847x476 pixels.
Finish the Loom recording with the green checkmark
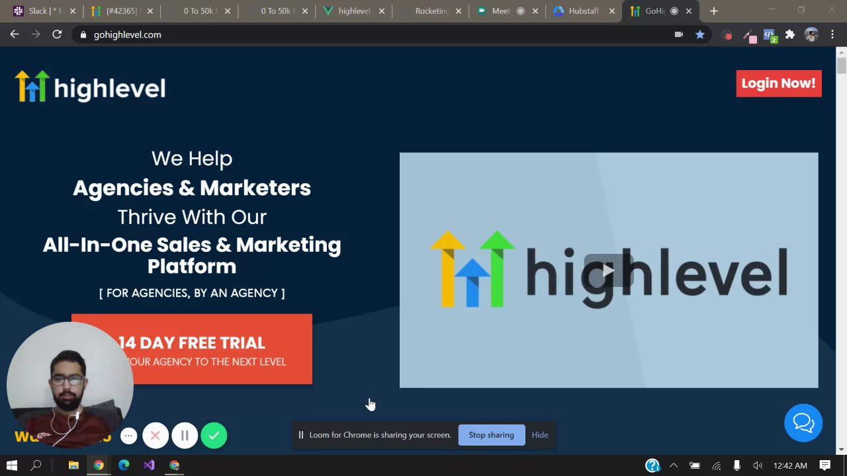coord(214,436)
